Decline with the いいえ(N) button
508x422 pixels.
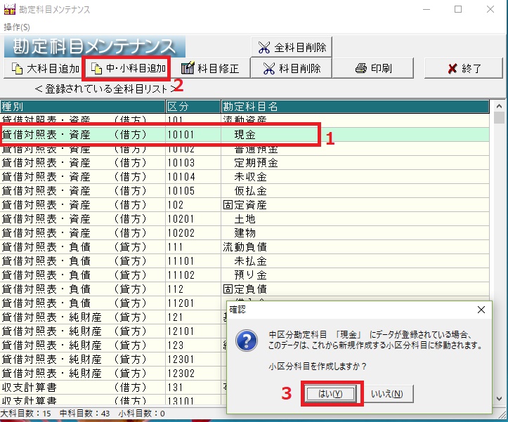[x=387, y=394]
